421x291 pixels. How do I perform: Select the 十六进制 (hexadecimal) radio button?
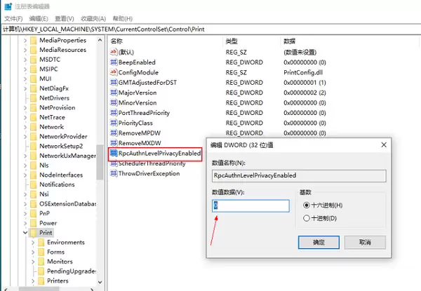(x=306, y=205)
